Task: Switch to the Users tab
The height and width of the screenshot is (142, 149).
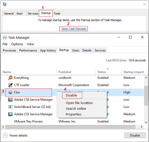Action: (x=76, y=50)
